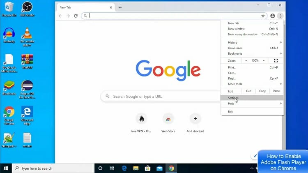Launch OBS Studio desktop shortcut

27,9
